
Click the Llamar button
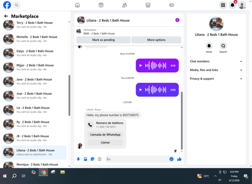pyautogui.click(x=105, y=143)
